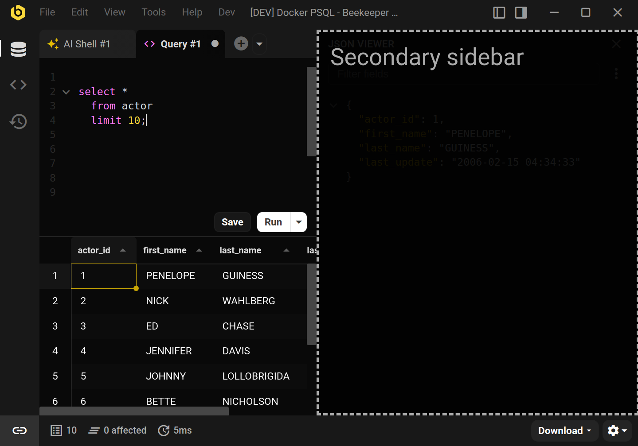Click the from actor line in editor
This screenshot has width=638, height=446.
[122, 106]
